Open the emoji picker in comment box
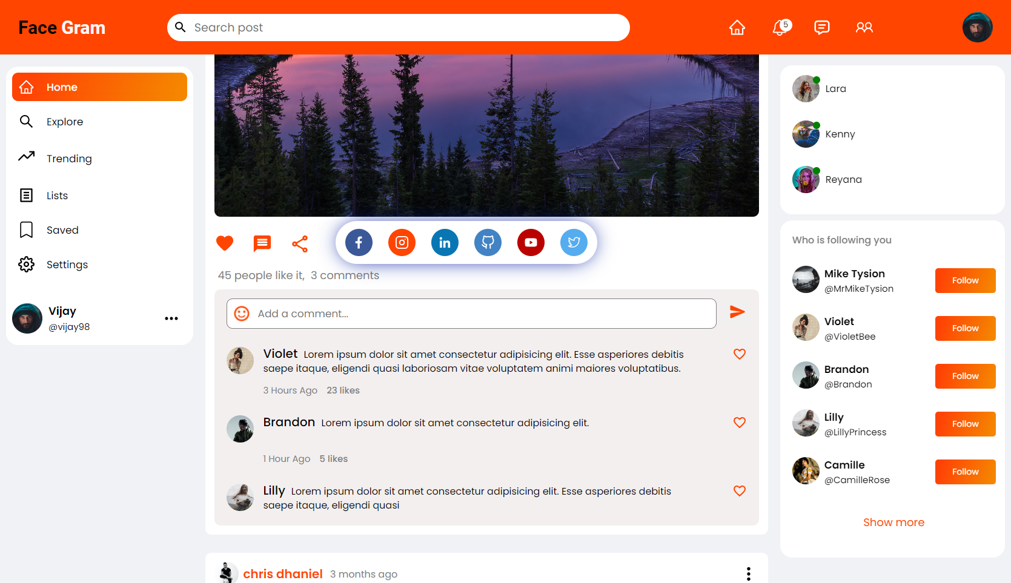Screen dimensions: 1011x583 pyautogui.click(x=241, y=314)
